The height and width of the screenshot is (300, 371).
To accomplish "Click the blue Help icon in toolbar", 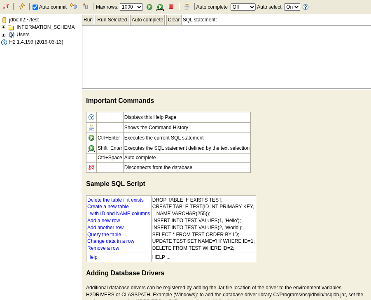I will tap(306, 7).
